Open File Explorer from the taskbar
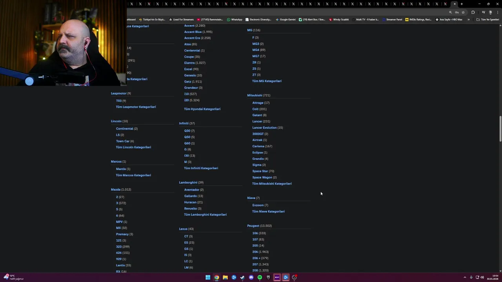Screen dimensions: 502x282 225,277
